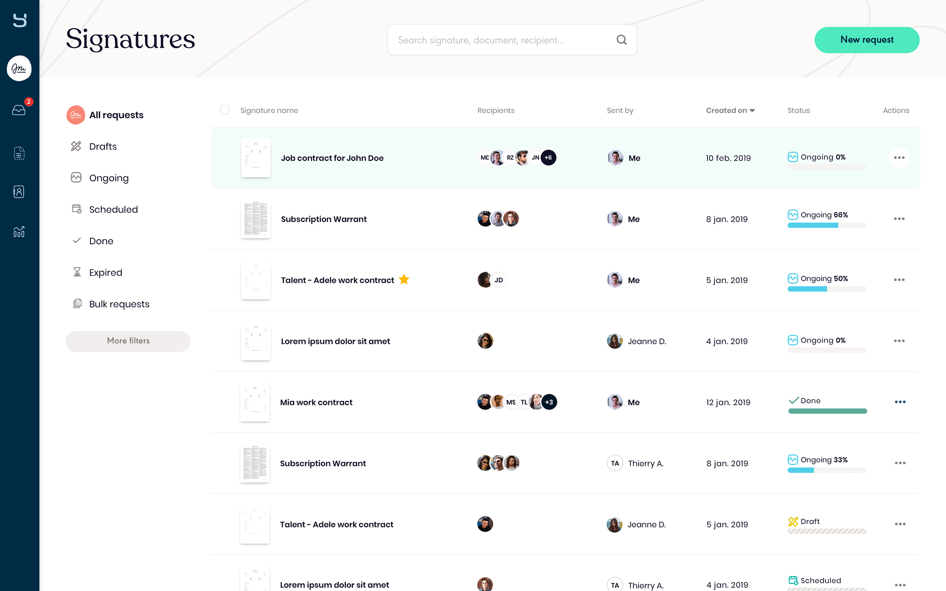The image size is (946, 591).
Task: Expand actions menu for Mia work contract
Action: point(900,402)
